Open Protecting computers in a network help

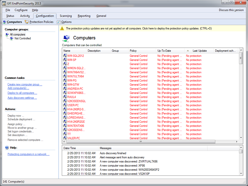(x=29, y=154)
